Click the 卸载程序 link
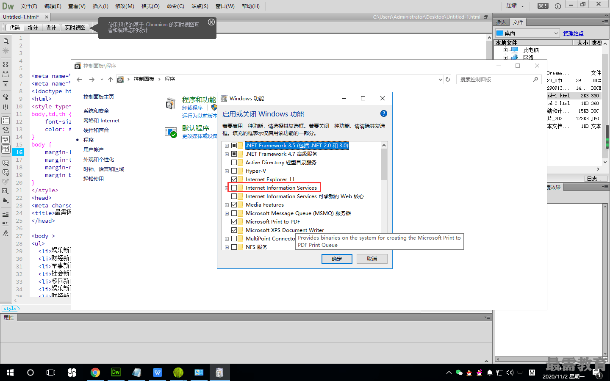Viewport: 610px width, 381px height. (192, 108)
